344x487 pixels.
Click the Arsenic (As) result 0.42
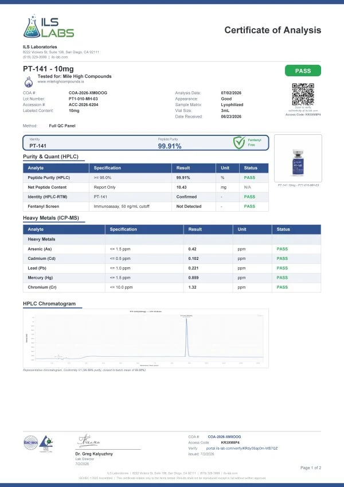[x=192, y=249]
